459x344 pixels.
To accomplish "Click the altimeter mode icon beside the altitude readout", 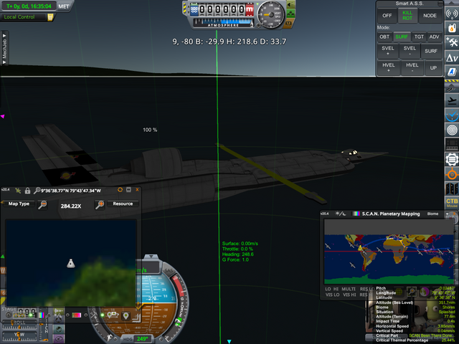I will pos(194,11).
